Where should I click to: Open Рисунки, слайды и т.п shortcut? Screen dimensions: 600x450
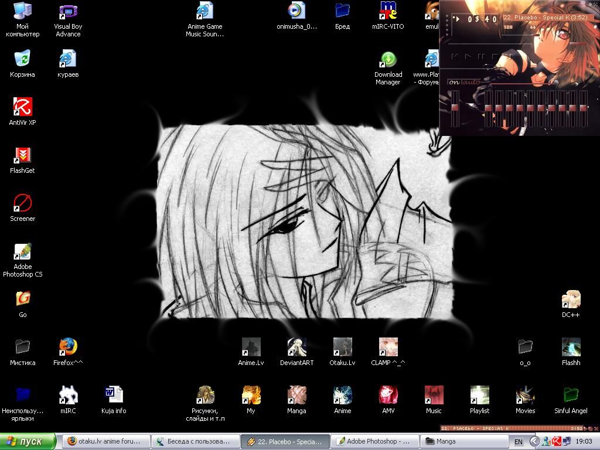205,404
